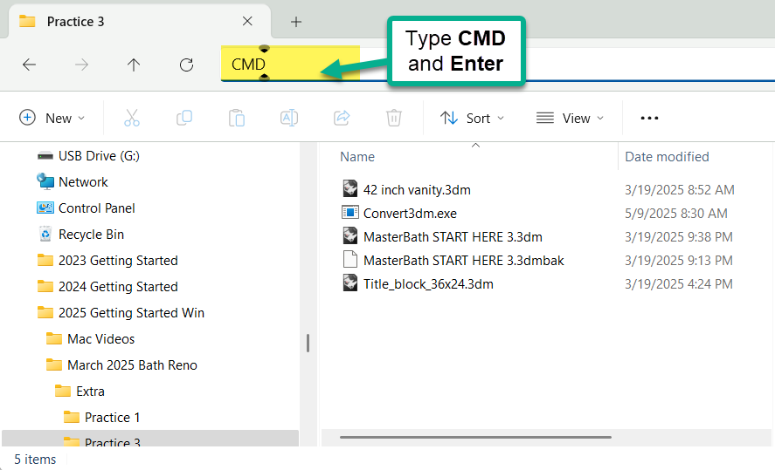Open Network in navigation pane
Image resolution: width=775 pixels, height=470 pixels.
(x=83, y=182)
